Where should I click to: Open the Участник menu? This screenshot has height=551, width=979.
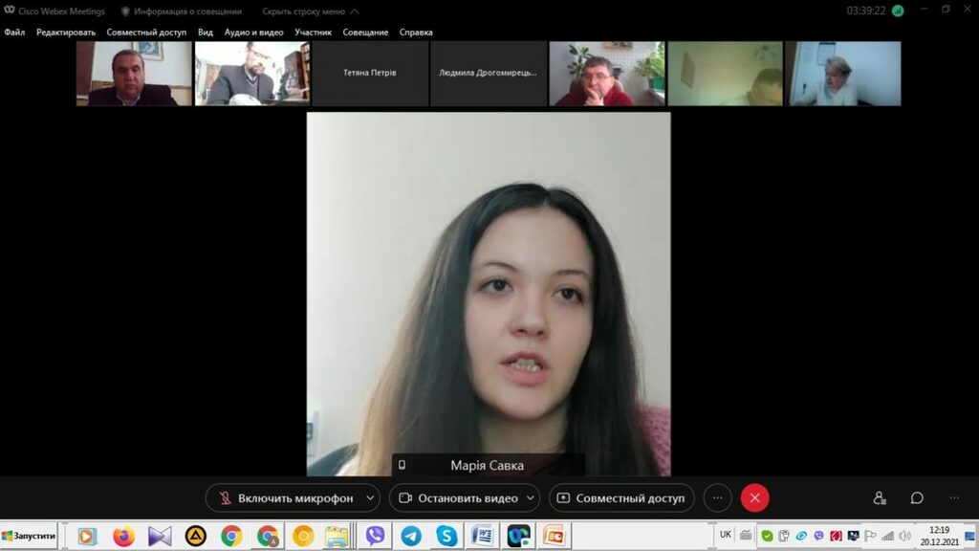coord(313,33)
